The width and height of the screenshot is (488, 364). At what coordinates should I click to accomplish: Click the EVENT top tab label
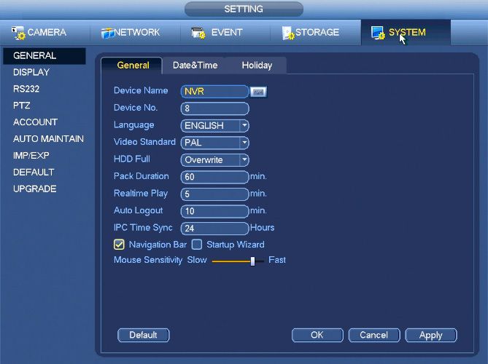pos(227,32)
